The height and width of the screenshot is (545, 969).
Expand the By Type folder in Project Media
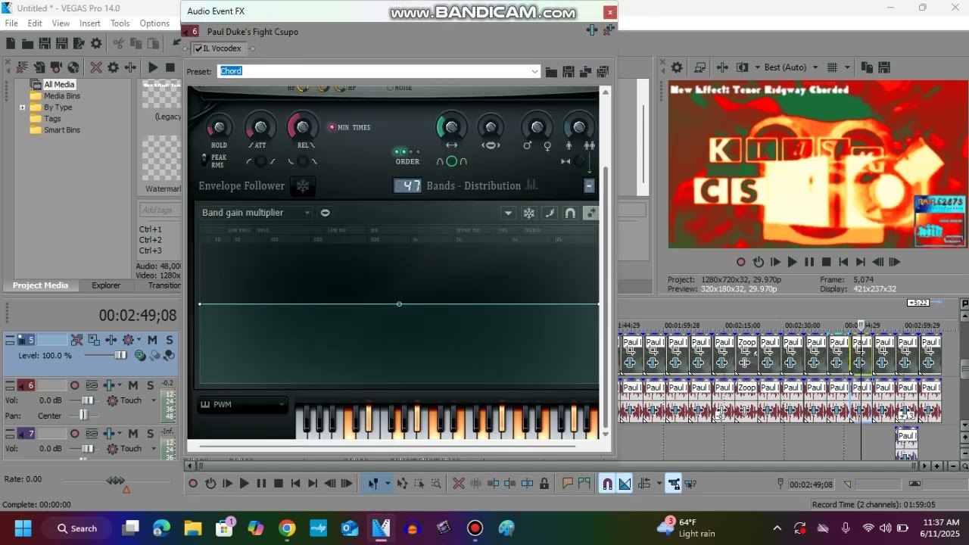pos(23,107)
